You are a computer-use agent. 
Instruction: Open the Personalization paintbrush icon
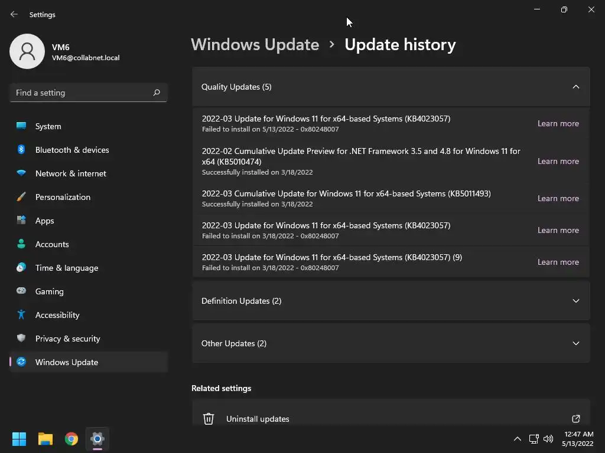pos(21,197)
